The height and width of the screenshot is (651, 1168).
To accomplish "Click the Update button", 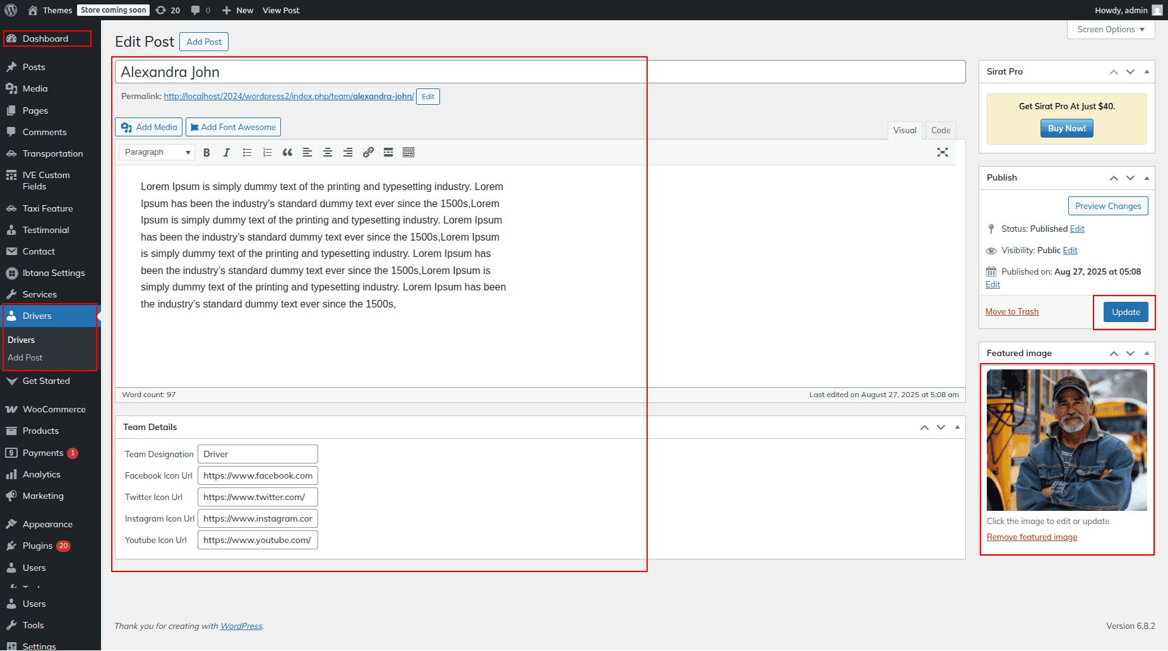I will [x=1126, y=312].
